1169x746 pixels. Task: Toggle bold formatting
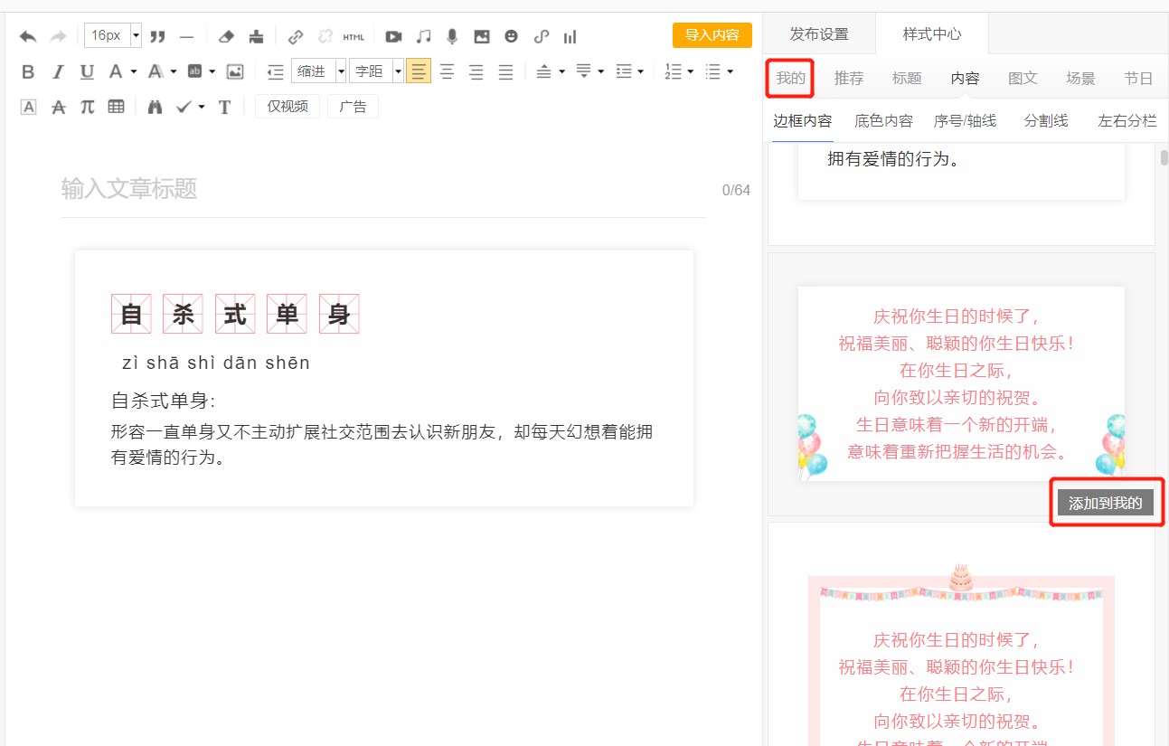coord(28,71)
